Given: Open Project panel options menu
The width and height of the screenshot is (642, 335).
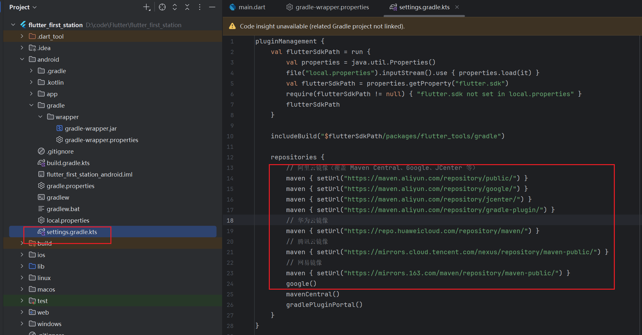Looking at the screenshot, I should click(200, 7).
